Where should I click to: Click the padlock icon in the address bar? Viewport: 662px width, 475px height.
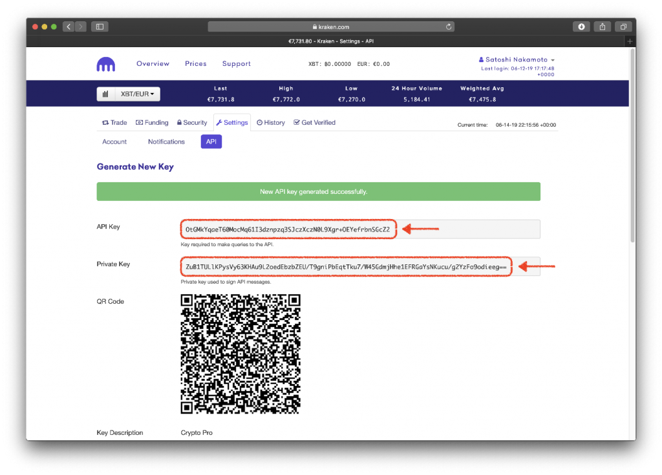click(315, 26)
